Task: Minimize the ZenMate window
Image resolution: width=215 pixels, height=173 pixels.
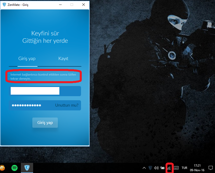Action: point(60,5)
